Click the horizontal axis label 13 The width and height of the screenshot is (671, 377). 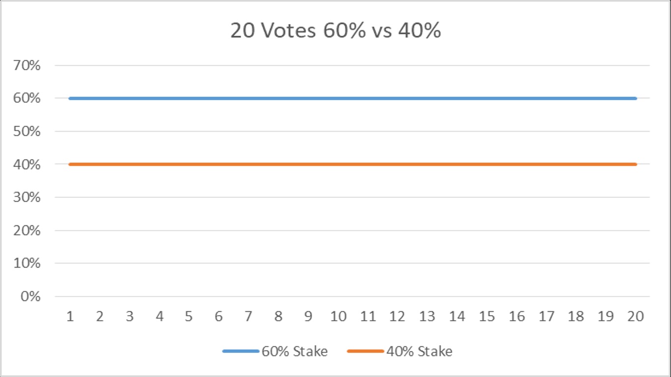(x=427, y=317)
